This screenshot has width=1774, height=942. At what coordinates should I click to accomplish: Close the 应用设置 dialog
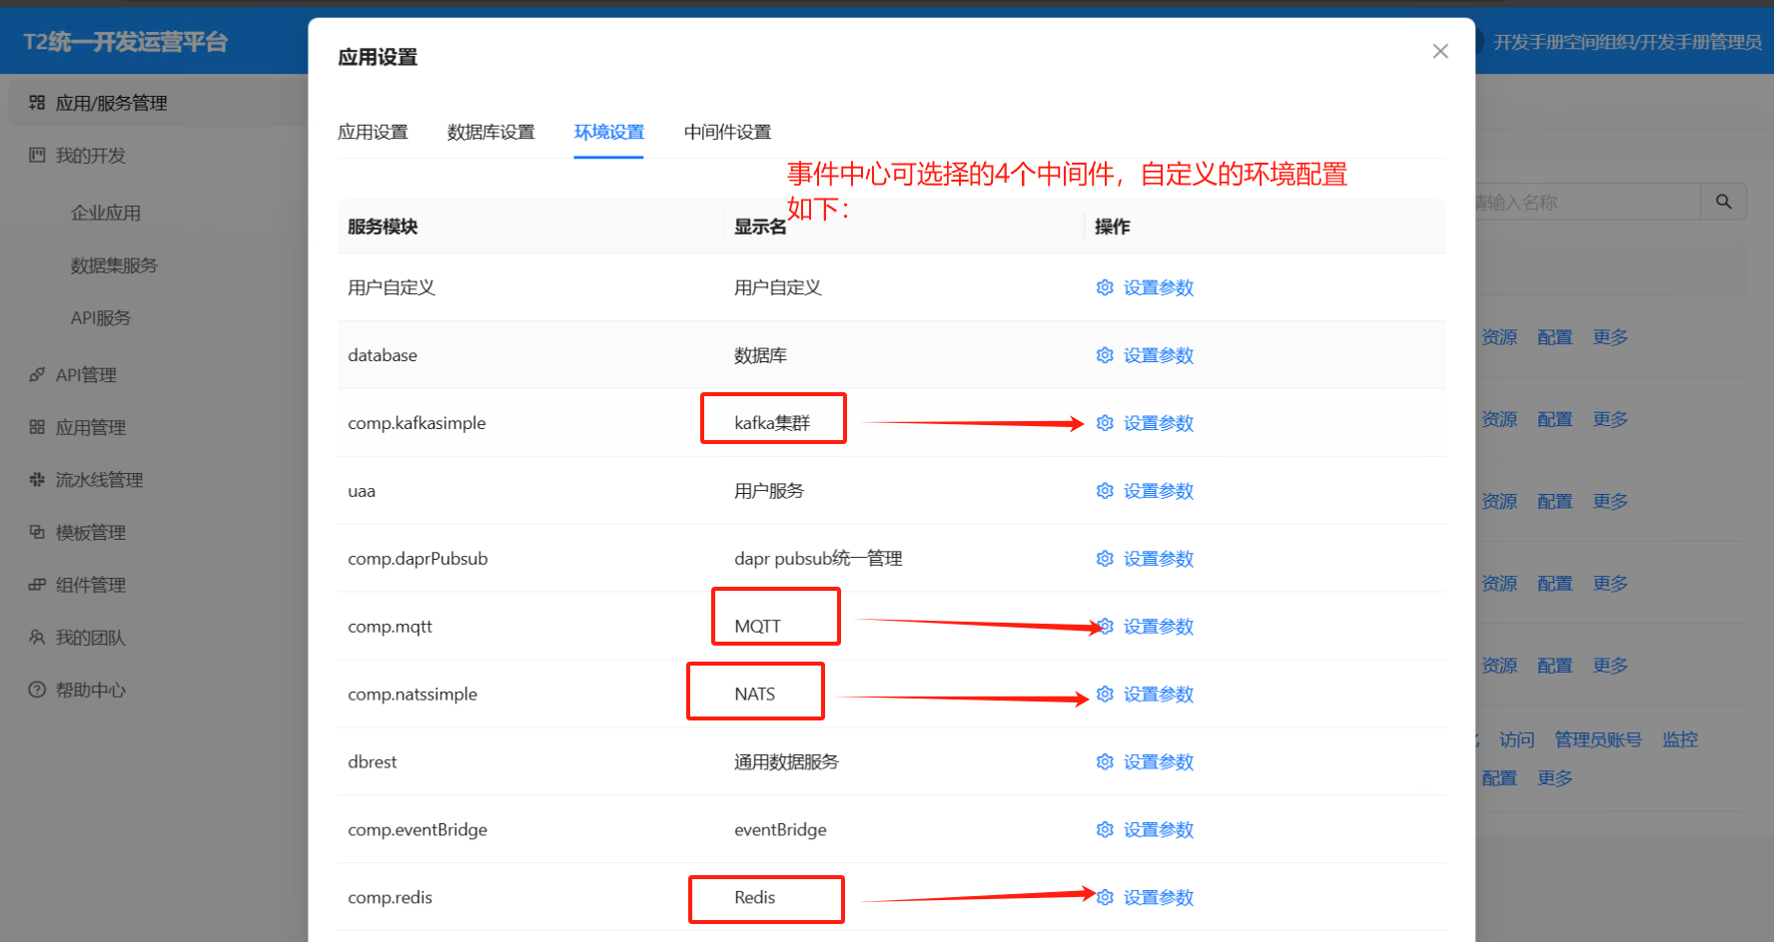tap(1440, 51)
